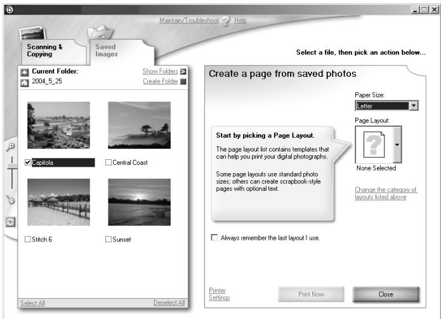Expand the Page Layout dropdown arrow
The image size is (441, 319).
397,145
